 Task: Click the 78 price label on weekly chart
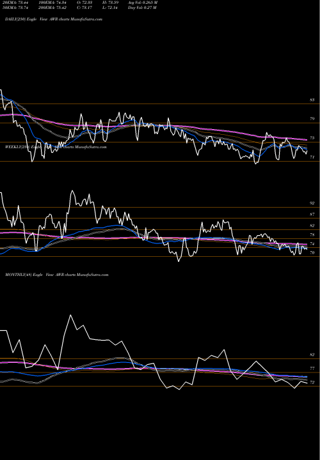(x=312, y=235)
